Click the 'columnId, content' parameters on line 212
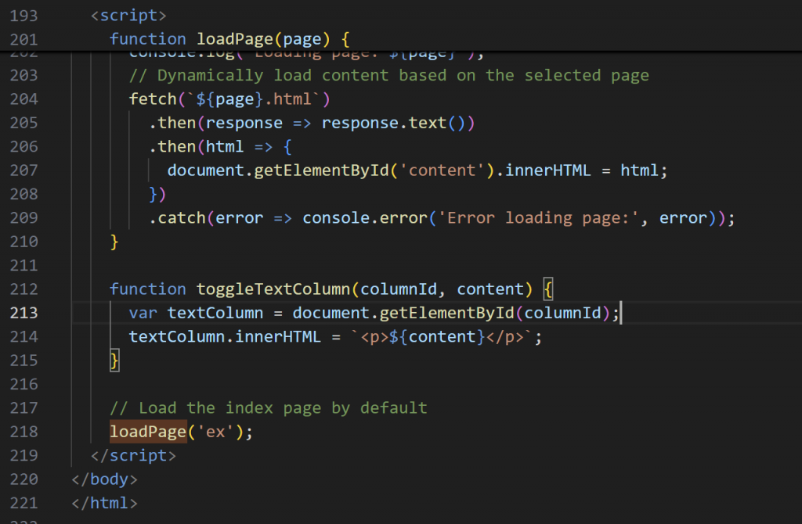This screenshot has width=802, height=524. click(442, 289)
